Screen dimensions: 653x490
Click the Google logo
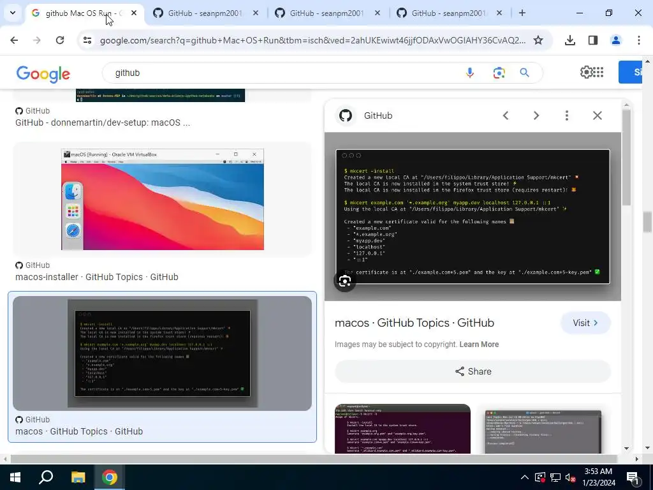(43, 74)
